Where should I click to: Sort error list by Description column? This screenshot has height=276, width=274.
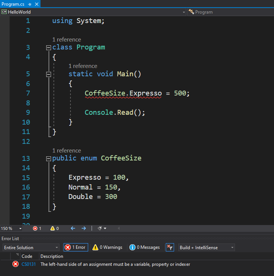(52, 256)
